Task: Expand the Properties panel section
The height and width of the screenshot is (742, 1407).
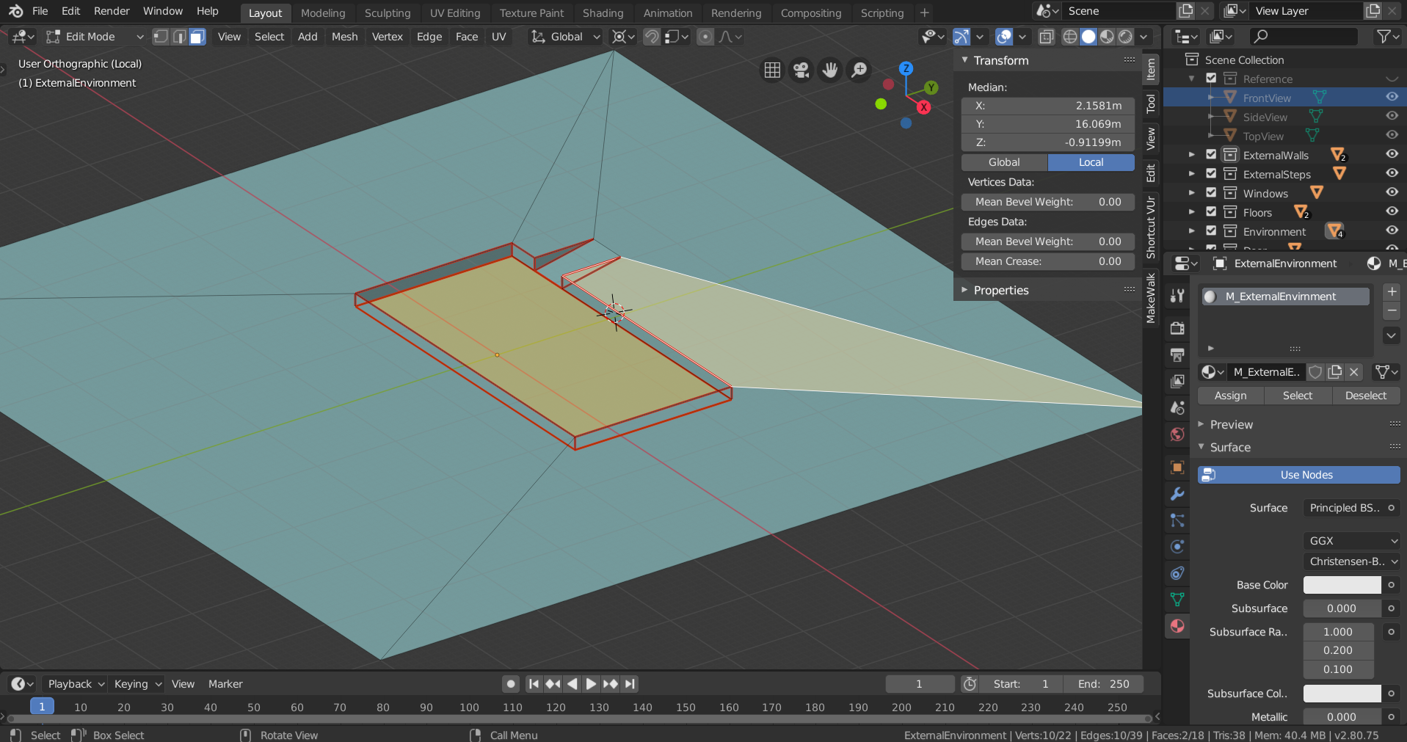Action: tap(1001, 291)
